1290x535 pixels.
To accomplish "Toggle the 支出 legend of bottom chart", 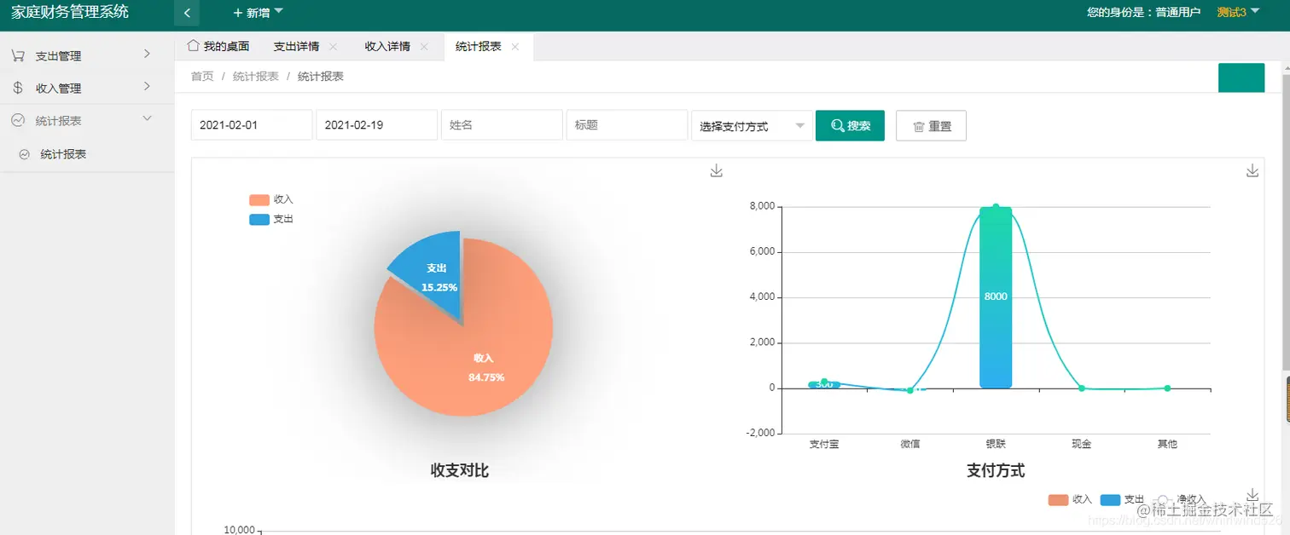I will point(1122,499).
